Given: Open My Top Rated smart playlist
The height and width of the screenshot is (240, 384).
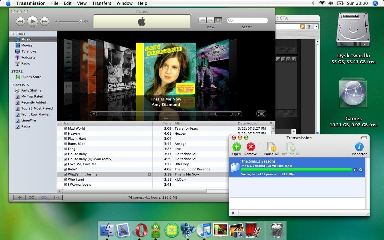Looking at the screenshot, I should [x=32, y=96].
